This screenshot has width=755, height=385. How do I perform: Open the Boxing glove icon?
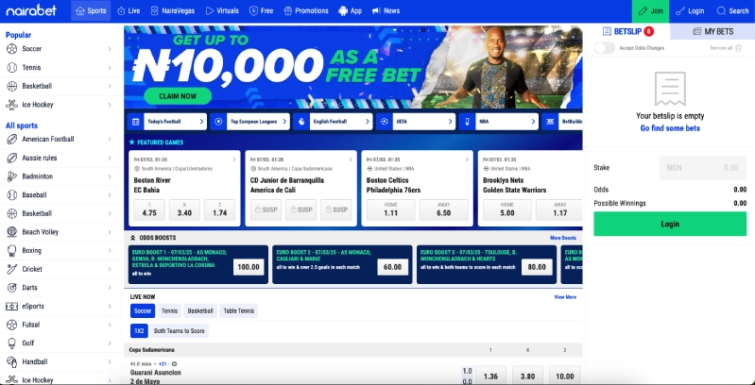12,251
